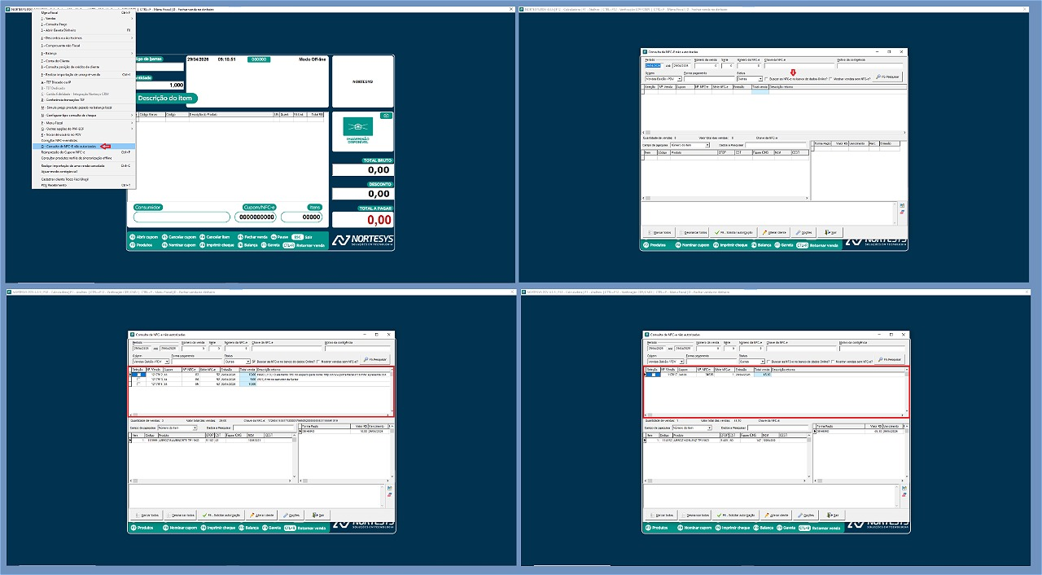The width and height of the screenshot is (1042, 575).
Task: Click F5 Pesquisar button in bottom-left window
Action: click(x=374, y=360)
